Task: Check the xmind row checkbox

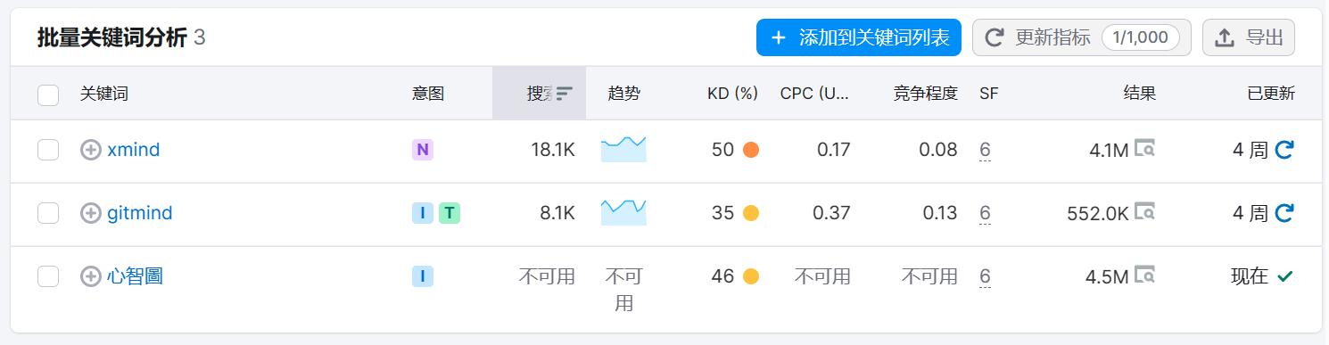Action: coord(48,151)
